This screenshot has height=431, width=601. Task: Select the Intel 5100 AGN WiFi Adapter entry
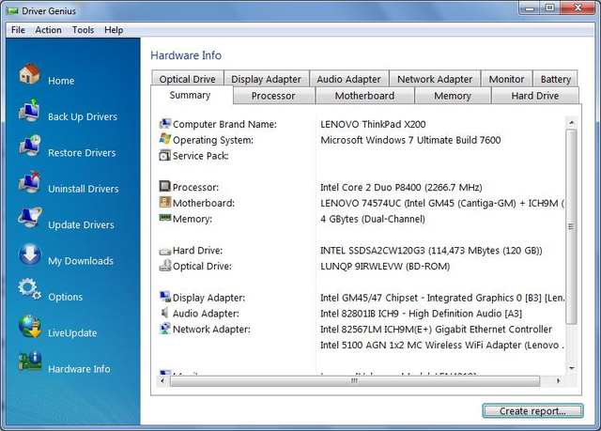442,345
